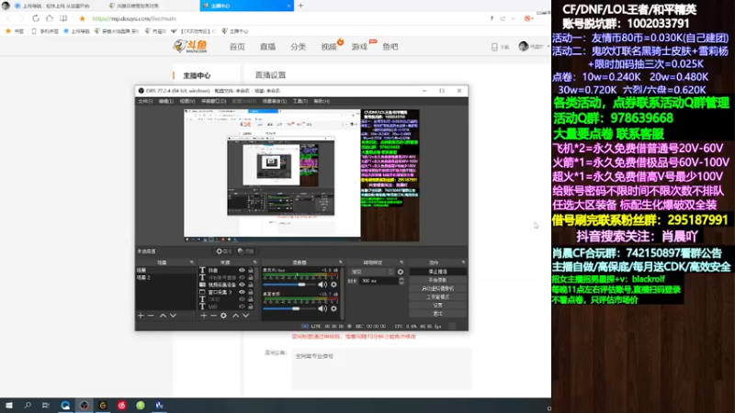Move source up in sources list

click(x=235, y=316)
